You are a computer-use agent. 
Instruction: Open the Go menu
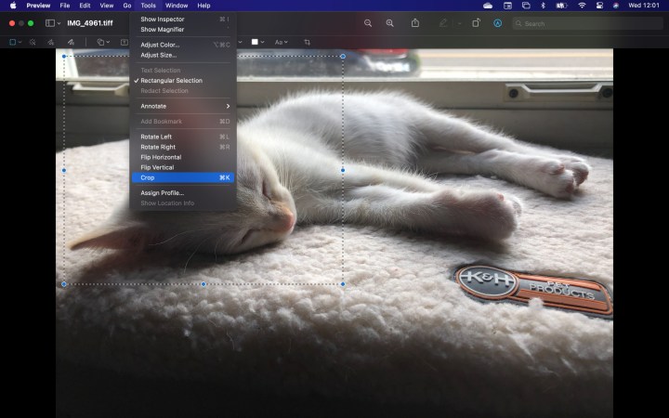coord(127,6)
